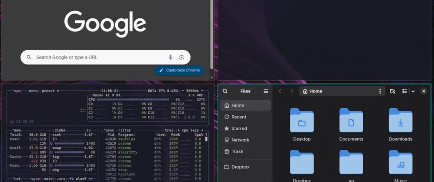Go forward in Files navigation
The width and height of the screenshot is (434, 182).
pos(292,91)
